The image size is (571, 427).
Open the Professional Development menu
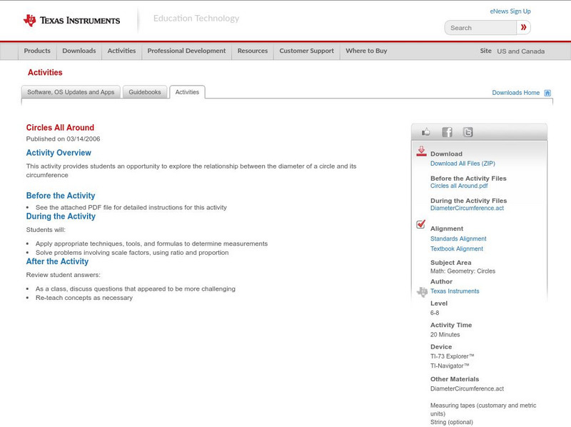pos(186,51)
